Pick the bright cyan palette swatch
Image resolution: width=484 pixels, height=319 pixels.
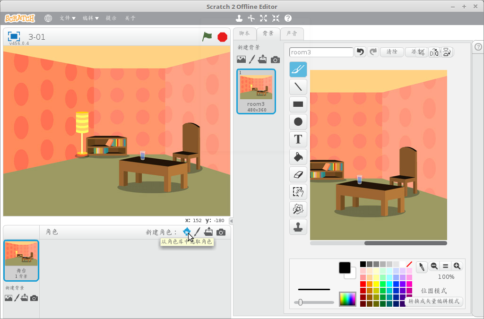coord(389,284)
